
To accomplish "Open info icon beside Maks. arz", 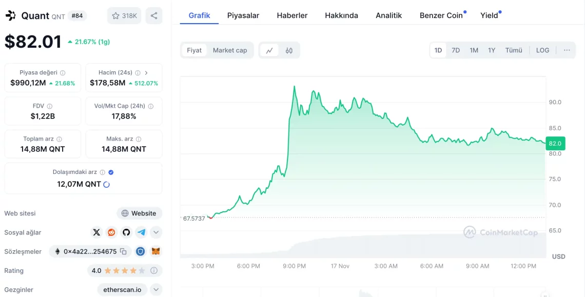I will click(x=139, y=139).
